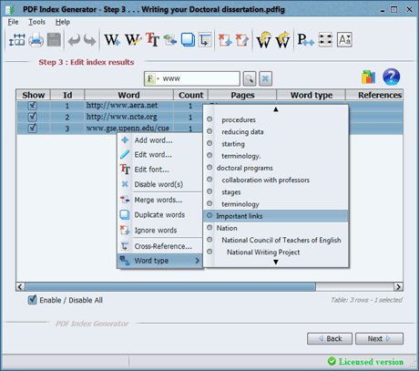This screenshot has height=371, width=419.
Task: Click the ignore list toolbar icon with pencil
Action: [x=242, y=40]
